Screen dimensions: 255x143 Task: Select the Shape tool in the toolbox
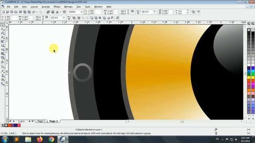(x=2, y=29)
